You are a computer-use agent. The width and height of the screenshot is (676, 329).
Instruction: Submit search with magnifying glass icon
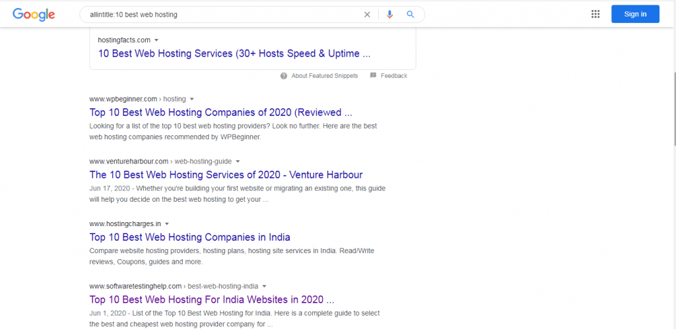point(411,15)
